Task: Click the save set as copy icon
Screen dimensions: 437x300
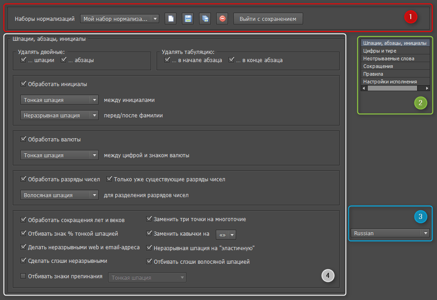Action: click(205, 19)
